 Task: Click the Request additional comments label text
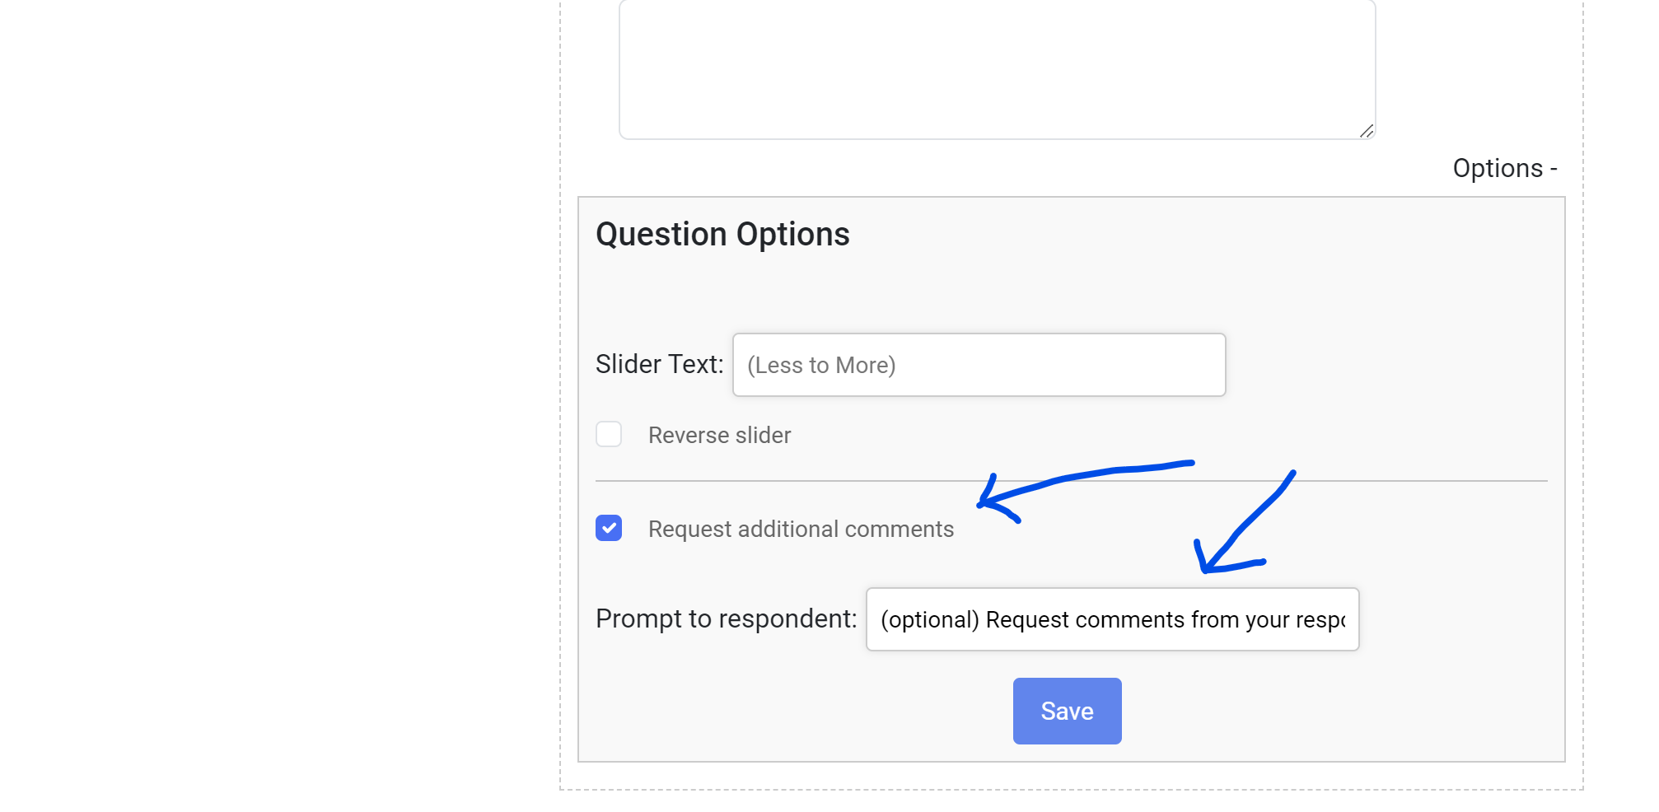click(x=800, y=530)
